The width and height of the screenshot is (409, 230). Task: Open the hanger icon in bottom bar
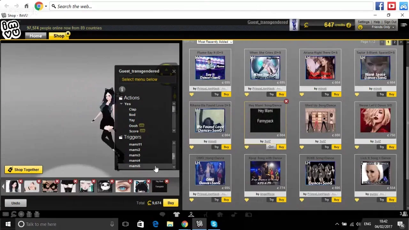point(191,215)
